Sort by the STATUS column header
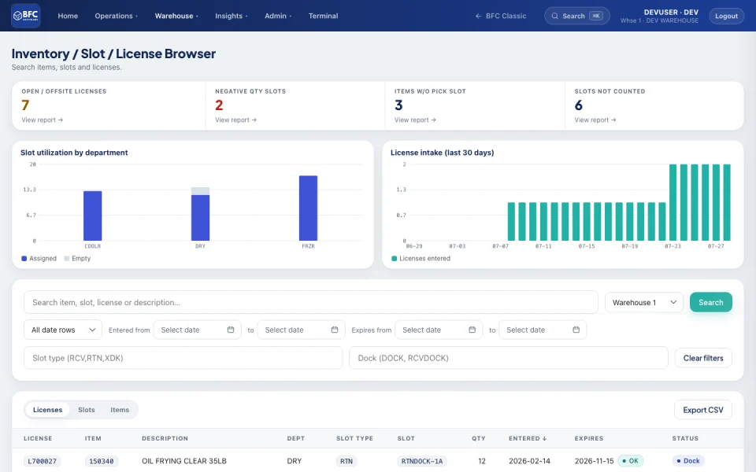Viewport: 756px width, 472px height. pyautogui.click(x=685, y=438)
